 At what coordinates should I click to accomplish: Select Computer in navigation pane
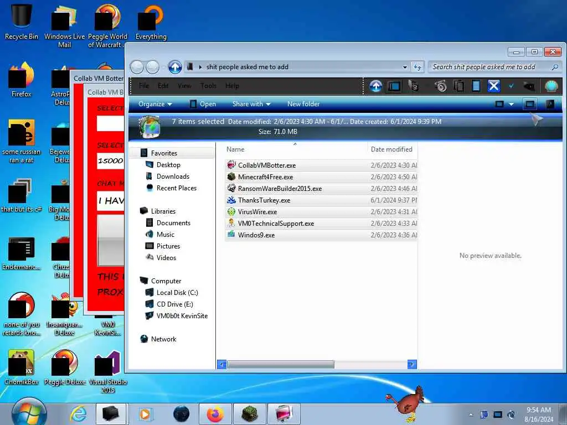pos(166,281)
